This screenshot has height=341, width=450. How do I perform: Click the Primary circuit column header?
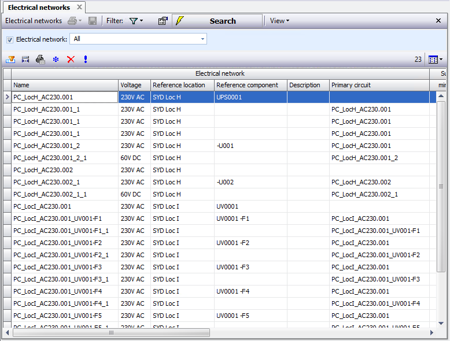pyautogui.click(x=379, y=85)
